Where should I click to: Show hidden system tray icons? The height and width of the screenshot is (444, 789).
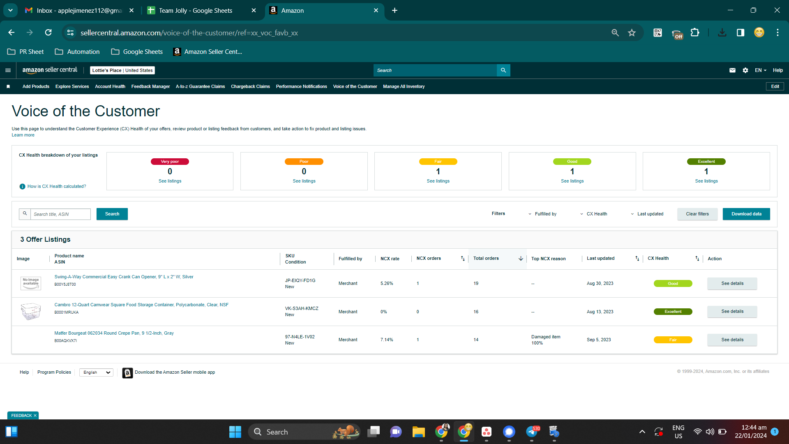642,432
